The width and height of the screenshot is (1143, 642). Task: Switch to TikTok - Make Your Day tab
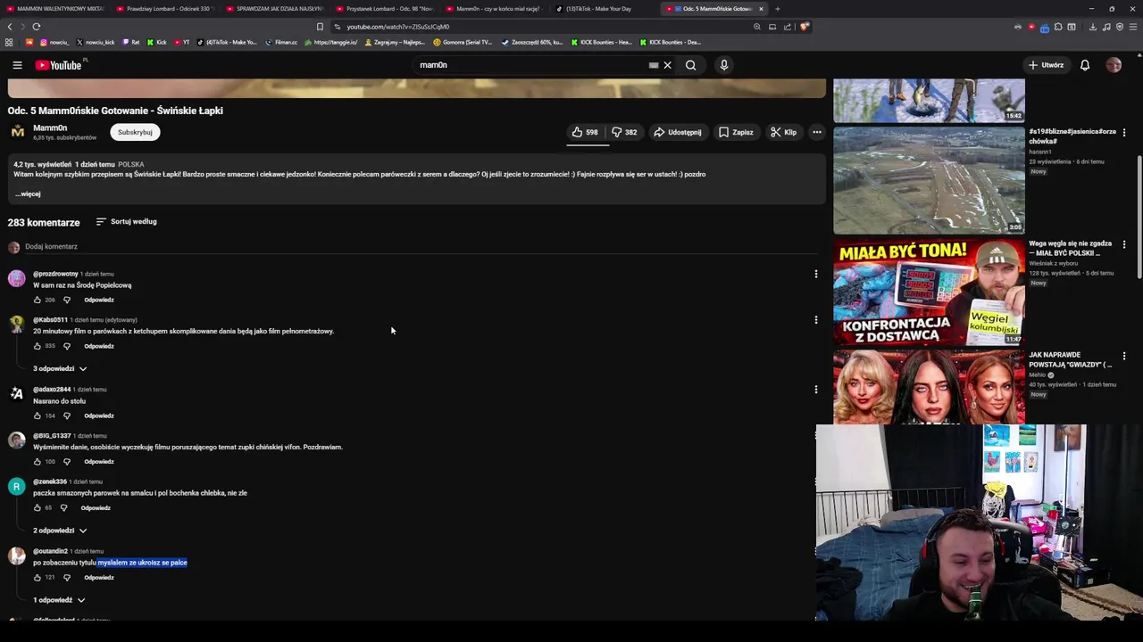(604, 9)
